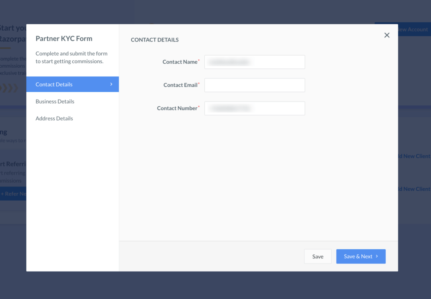Click the dimmed Refer button behind the dialog
Image resolution: width=431 pixels, height=299 pixels.
click(13, 194)
